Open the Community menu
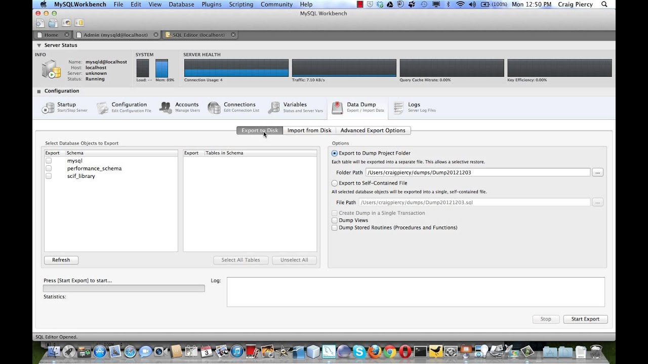 click(x=276, y=4)
